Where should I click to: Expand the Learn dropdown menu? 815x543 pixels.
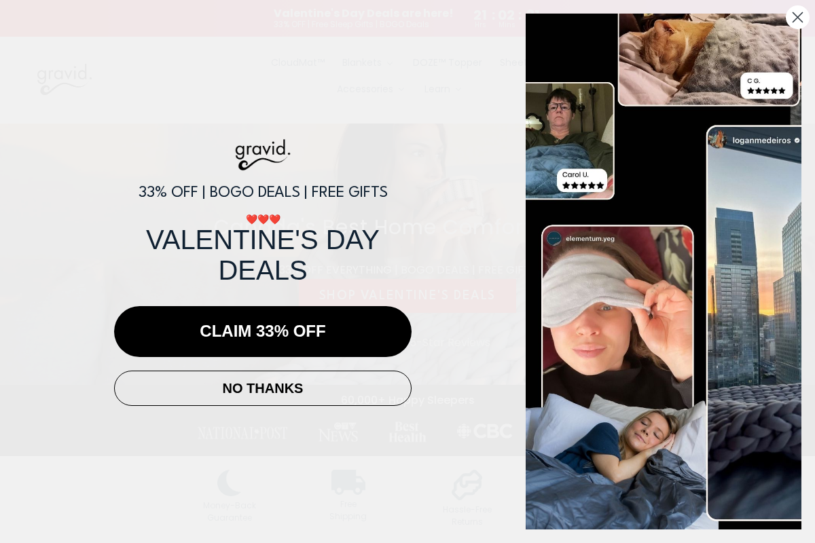pos(443,89)
